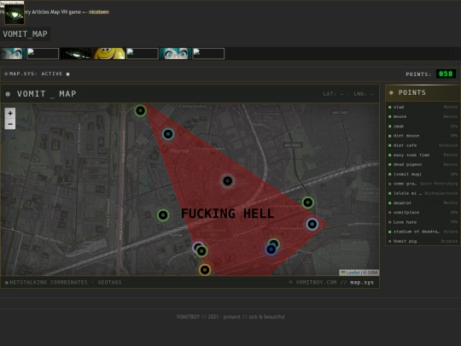
Task: Click the lelele mi… Nizhnevartovsk row
Action: coord(423,193)
